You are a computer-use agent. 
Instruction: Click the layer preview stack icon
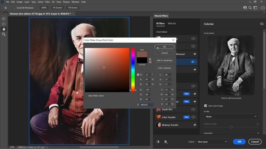[165, 142]
